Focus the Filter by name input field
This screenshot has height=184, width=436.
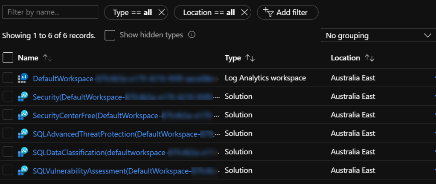tap(50, 12)
